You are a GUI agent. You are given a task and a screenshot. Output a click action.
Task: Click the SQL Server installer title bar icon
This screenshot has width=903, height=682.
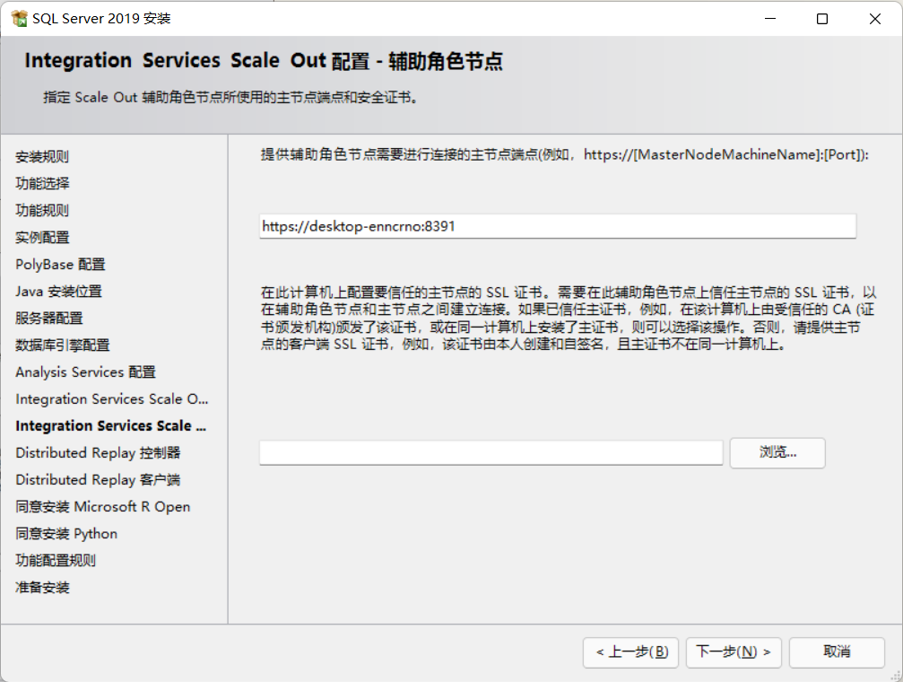[x=19, y=19]
